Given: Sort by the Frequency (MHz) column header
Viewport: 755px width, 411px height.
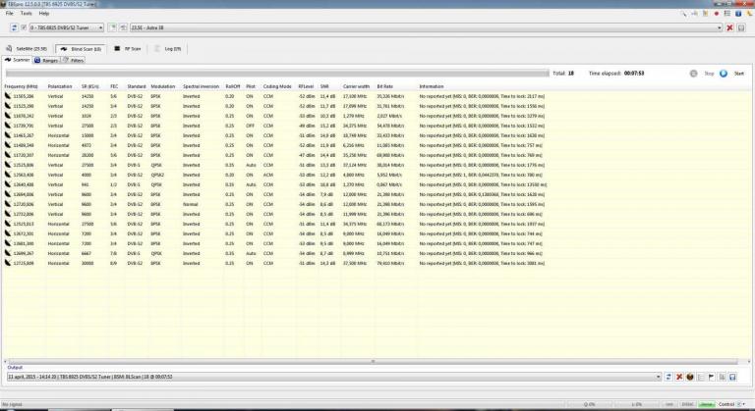Looking at the screenshot, I should (21, 86).
